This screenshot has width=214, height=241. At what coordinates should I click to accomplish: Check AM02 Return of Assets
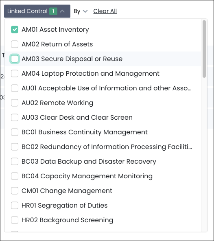pyautogui.click(x=15, y=44)
